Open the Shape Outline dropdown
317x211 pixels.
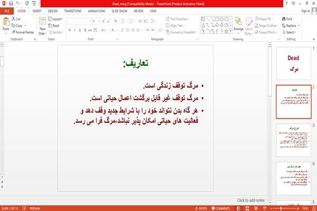266,25
